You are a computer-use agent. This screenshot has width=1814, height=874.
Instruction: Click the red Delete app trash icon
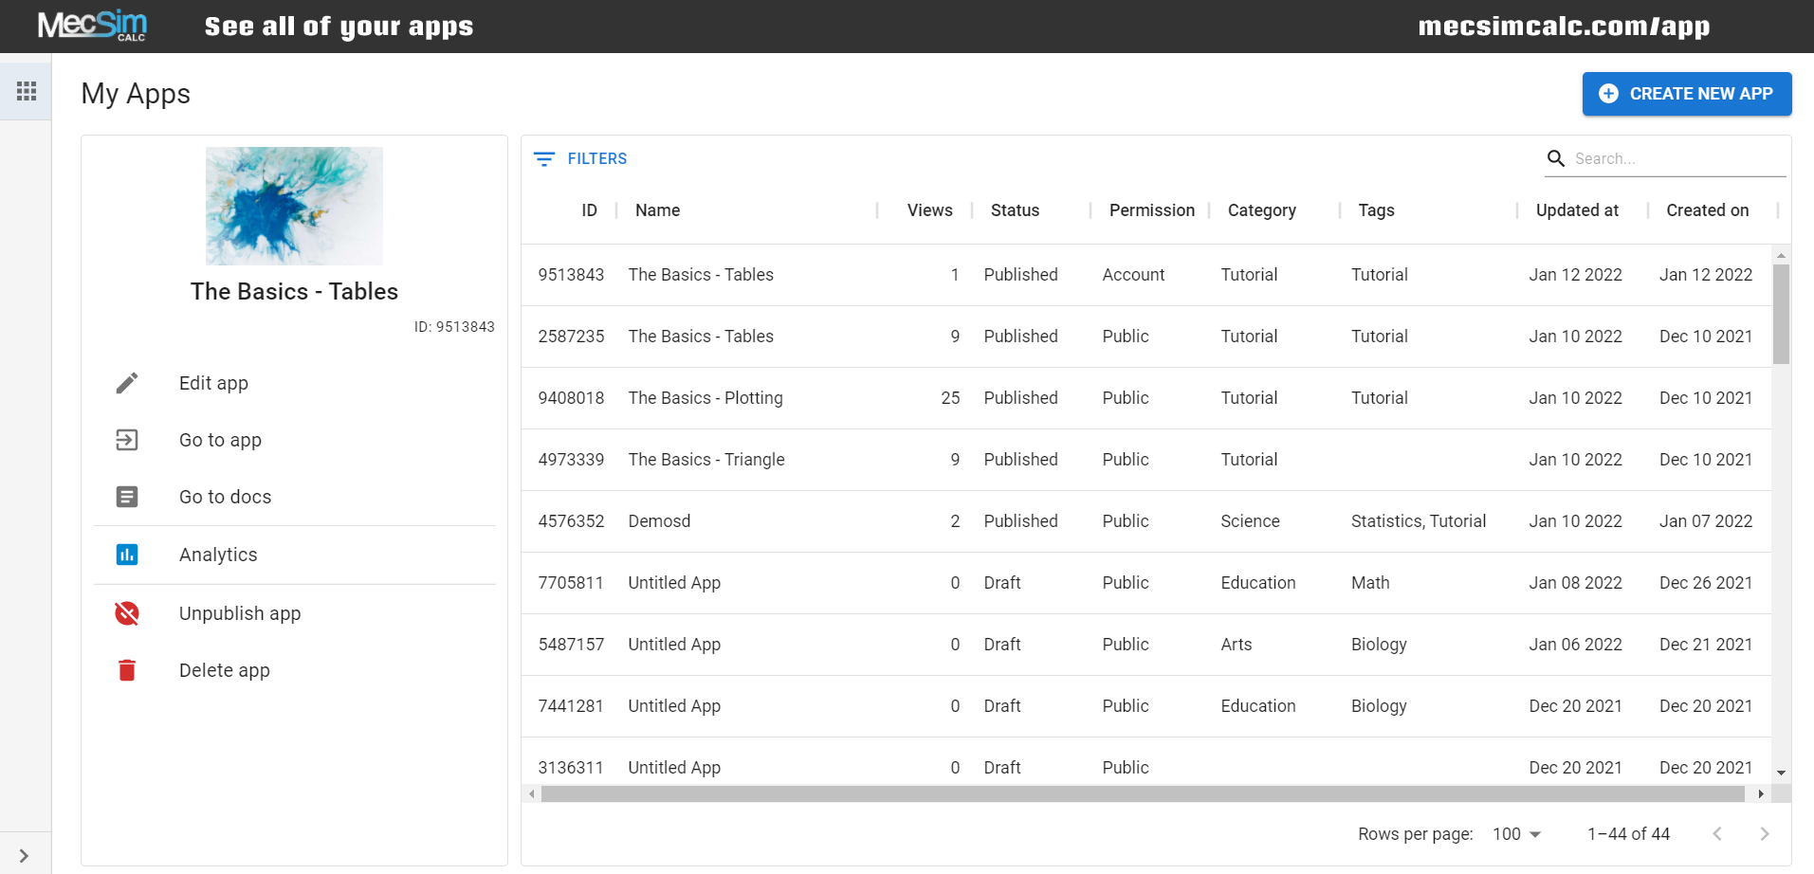click(x=127, y=670)
